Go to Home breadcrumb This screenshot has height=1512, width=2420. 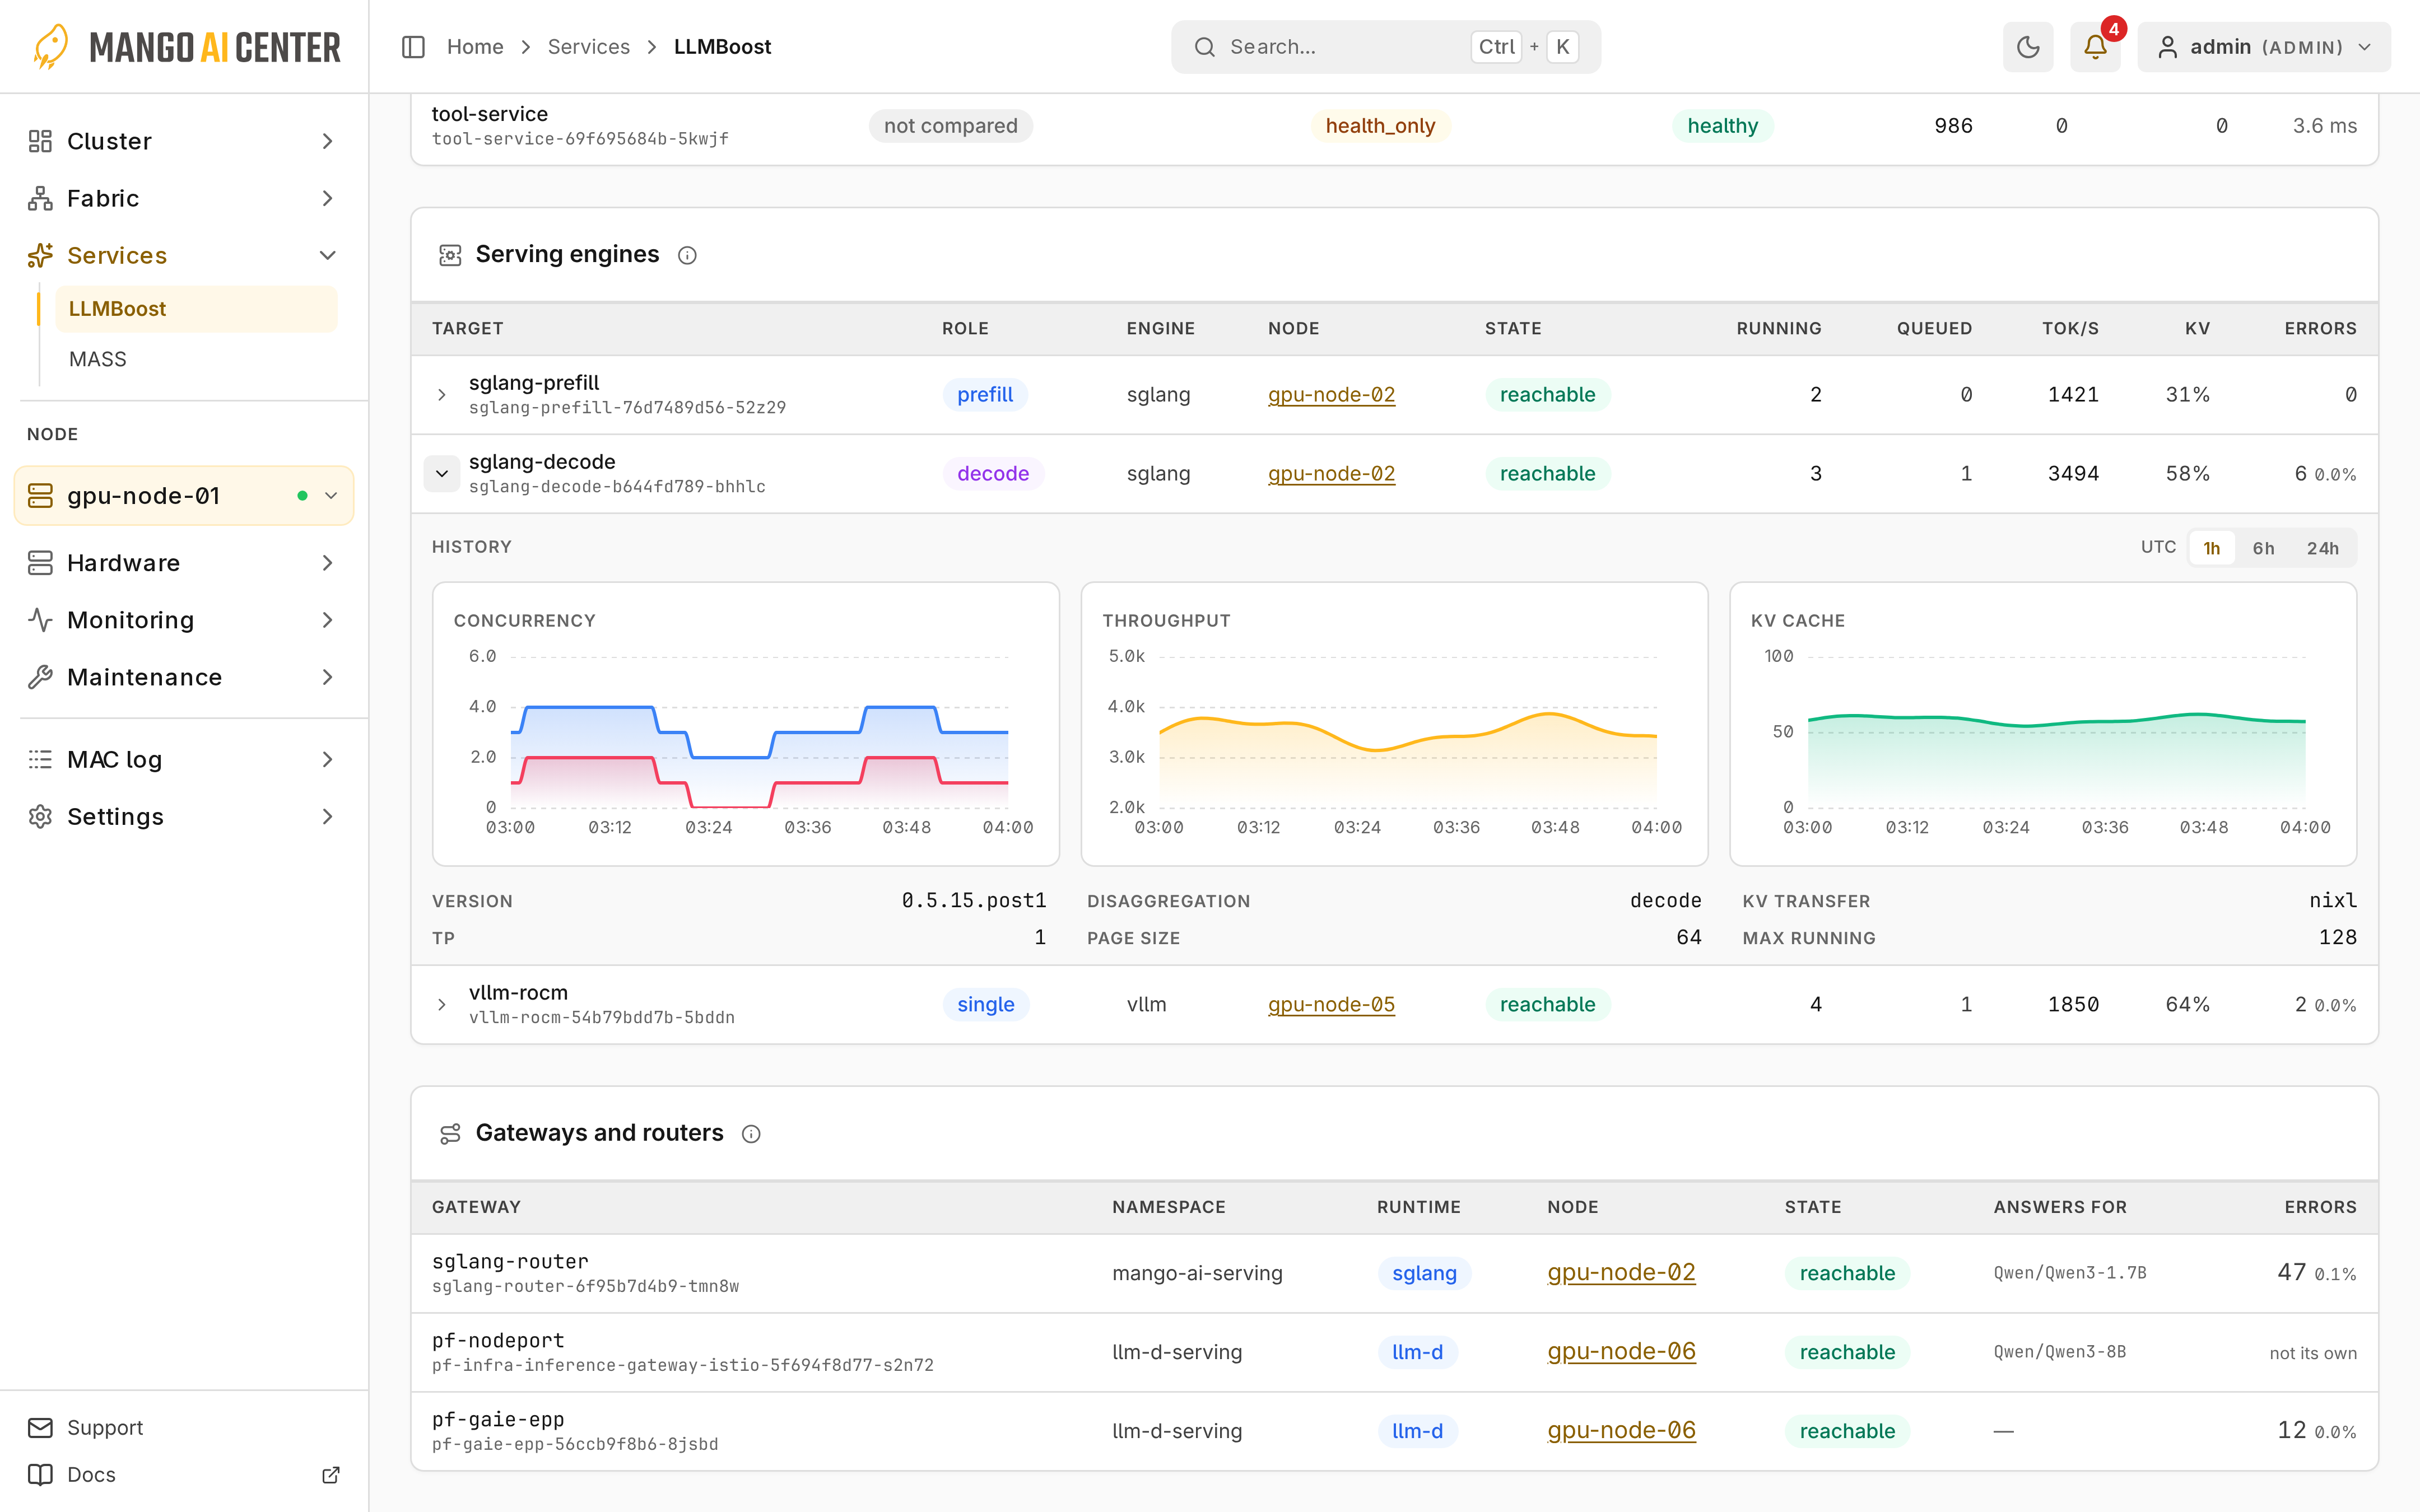point(475,47)
